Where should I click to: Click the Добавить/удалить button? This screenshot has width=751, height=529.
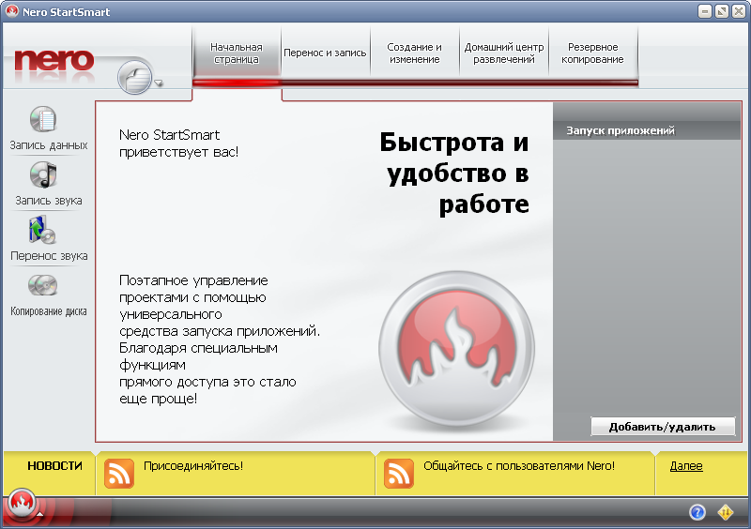[663, 427]
